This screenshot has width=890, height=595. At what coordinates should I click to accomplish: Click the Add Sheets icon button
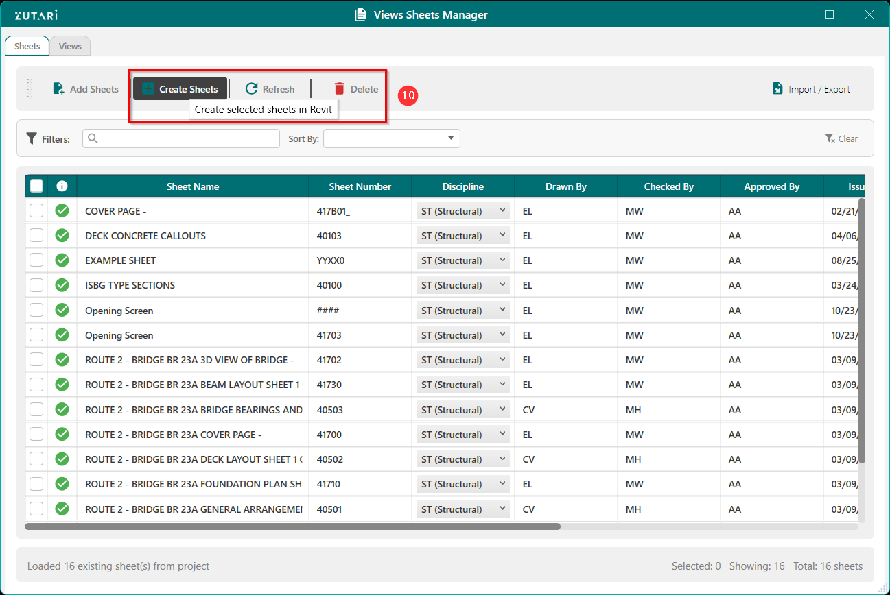point(59,89)
